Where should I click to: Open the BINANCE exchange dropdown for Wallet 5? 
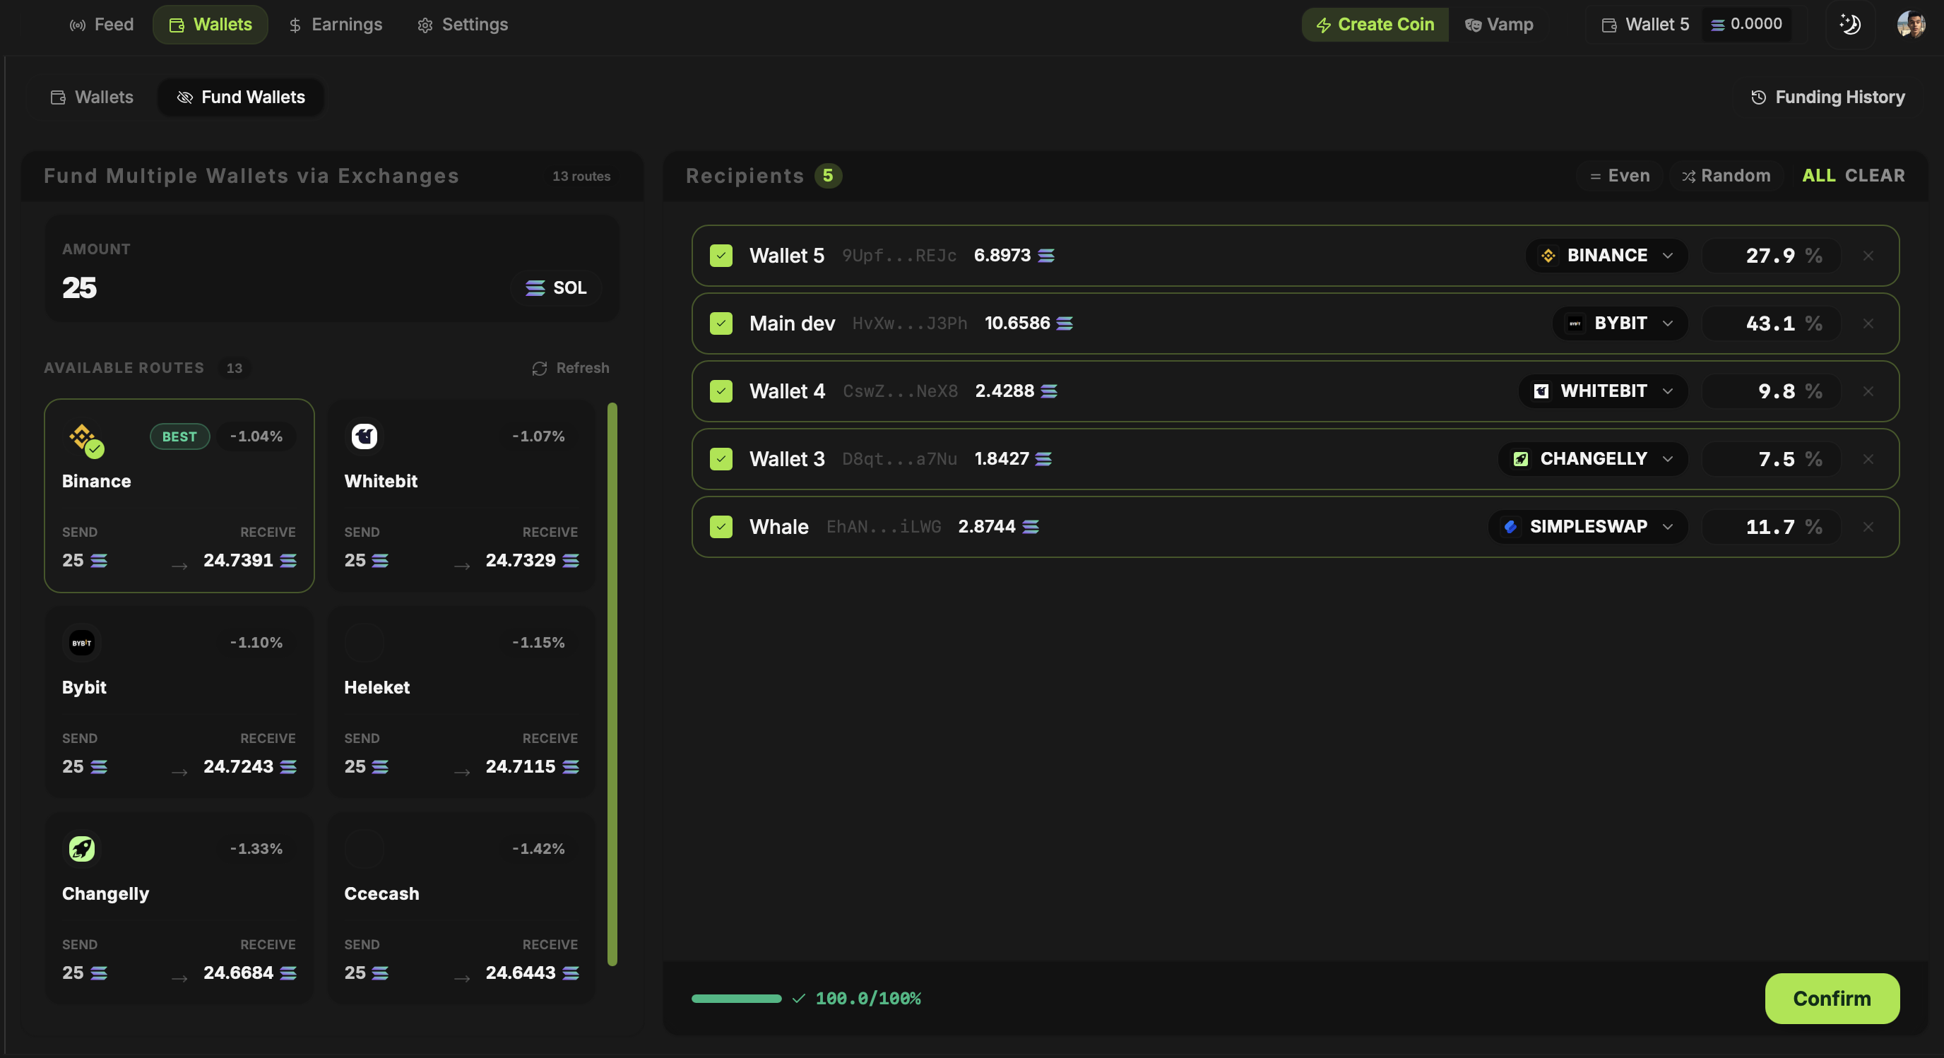1606,255
